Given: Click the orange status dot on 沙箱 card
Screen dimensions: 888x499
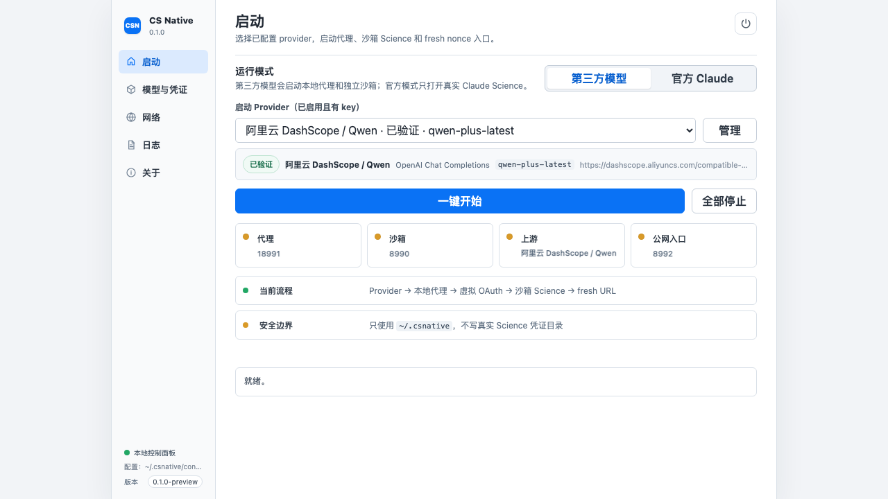Looking at the screenshot, I should pos(377,237).
